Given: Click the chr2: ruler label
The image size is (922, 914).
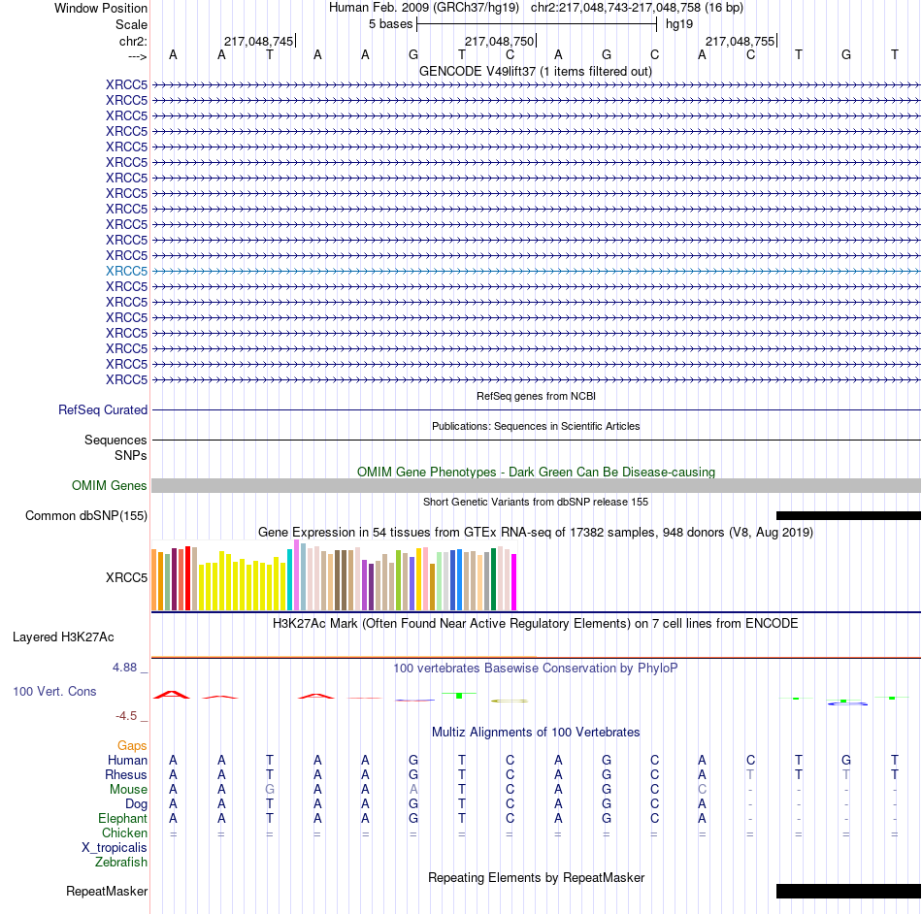Looking at the screenshot, I should pyautogui.click(x=133, y=41).
